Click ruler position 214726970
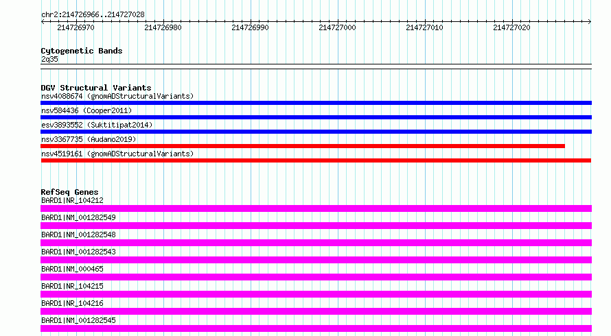 (76, 27)
